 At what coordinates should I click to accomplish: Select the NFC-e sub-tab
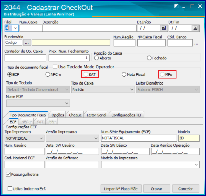[26, 122]
